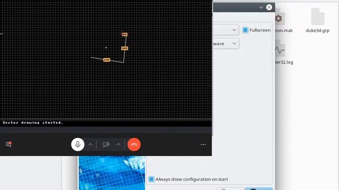Screen dimensions: 339x190
Task: Close the configuration dialog
Action: click(x=269, y=7)
